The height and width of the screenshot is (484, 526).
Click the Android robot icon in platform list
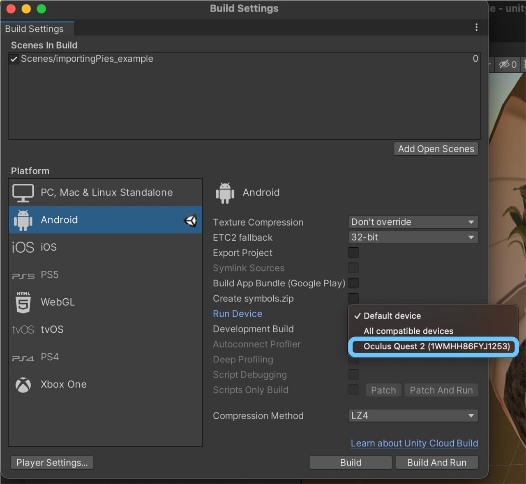tap(23, 220)
